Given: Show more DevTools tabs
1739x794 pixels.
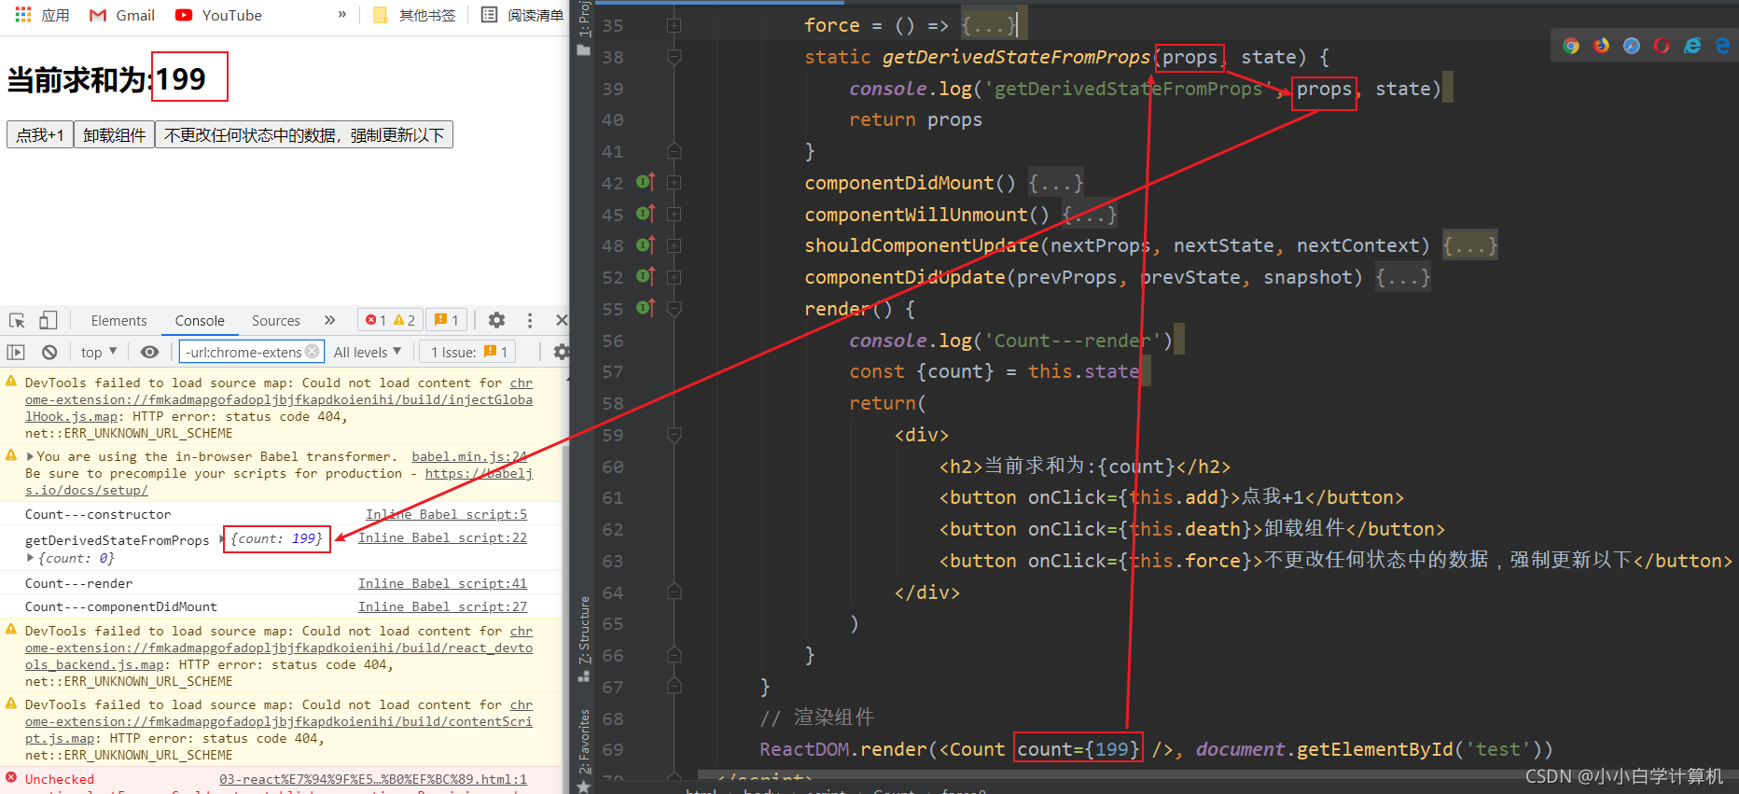Looking at the screenshot, I should (329, 320).
